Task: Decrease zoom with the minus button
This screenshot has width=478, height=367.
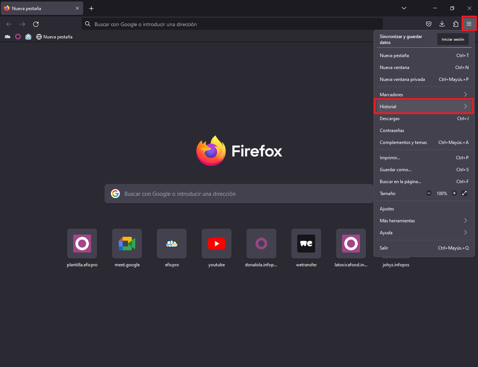Action: 429,193
